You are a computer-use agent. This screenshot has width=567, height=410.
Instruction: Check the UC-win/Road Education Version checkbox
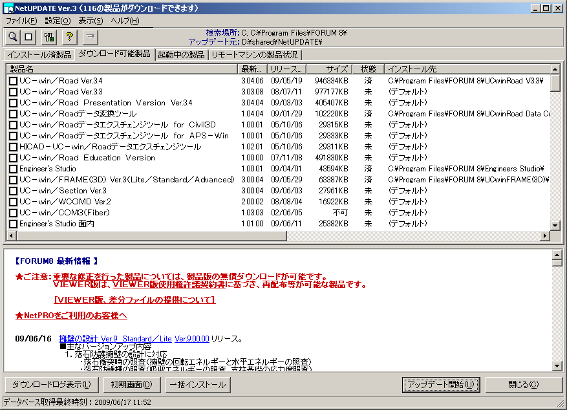pyautogui.click(x=14, y=158)
